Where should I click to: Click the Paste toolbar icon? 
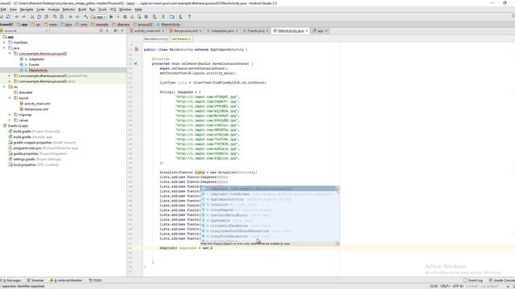(46, 17)
